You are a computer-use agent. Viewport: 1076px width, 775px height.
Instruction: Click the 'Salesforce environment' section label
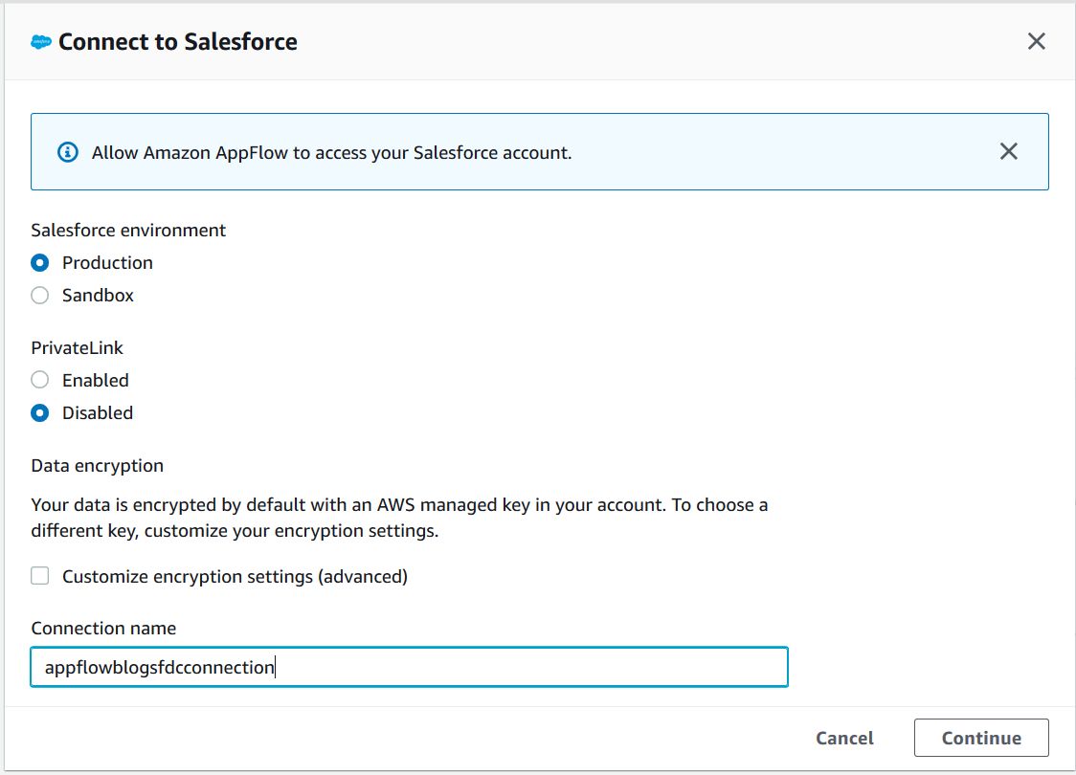click(x=128, y=231)
